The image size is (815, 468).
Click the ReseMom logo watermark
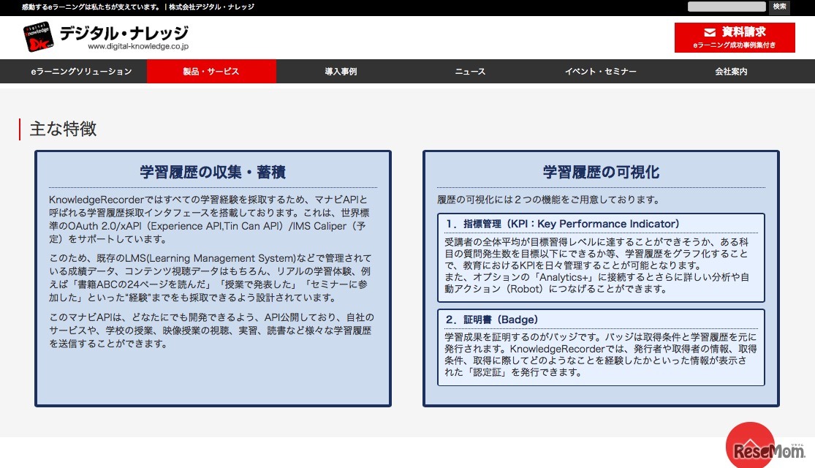769,449
